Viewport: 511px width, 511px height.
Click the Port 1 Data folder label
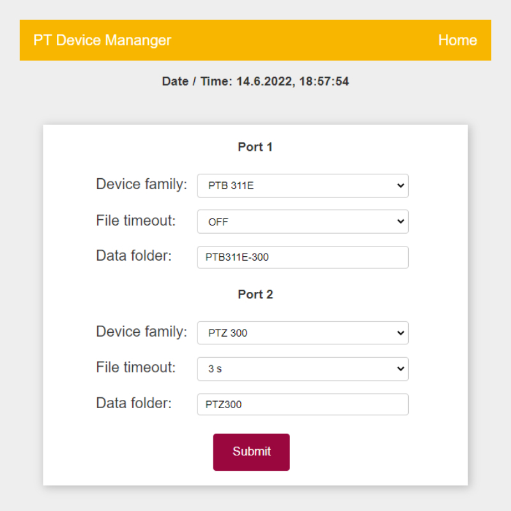point(133,256)
